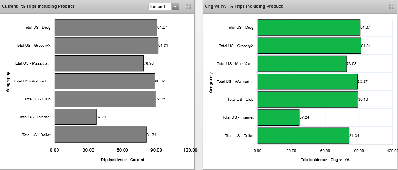Maximize the Current % Trips panel

[x=189, y=7]
